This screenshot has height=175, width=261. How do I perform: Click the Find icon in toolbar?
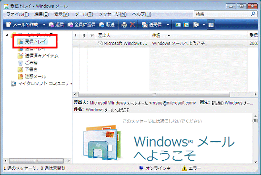pyautogui.click(x=196, y=25)
